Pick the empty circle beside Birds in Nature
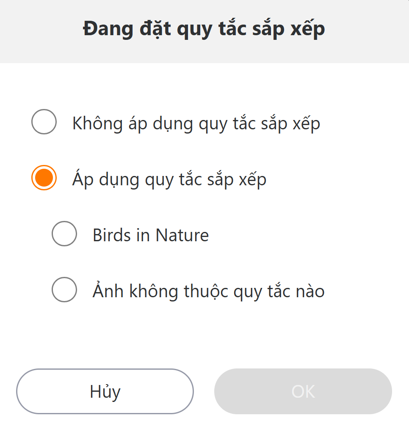Screen dimensions: 409x424 pyautogui.click(x=64, y=234)
